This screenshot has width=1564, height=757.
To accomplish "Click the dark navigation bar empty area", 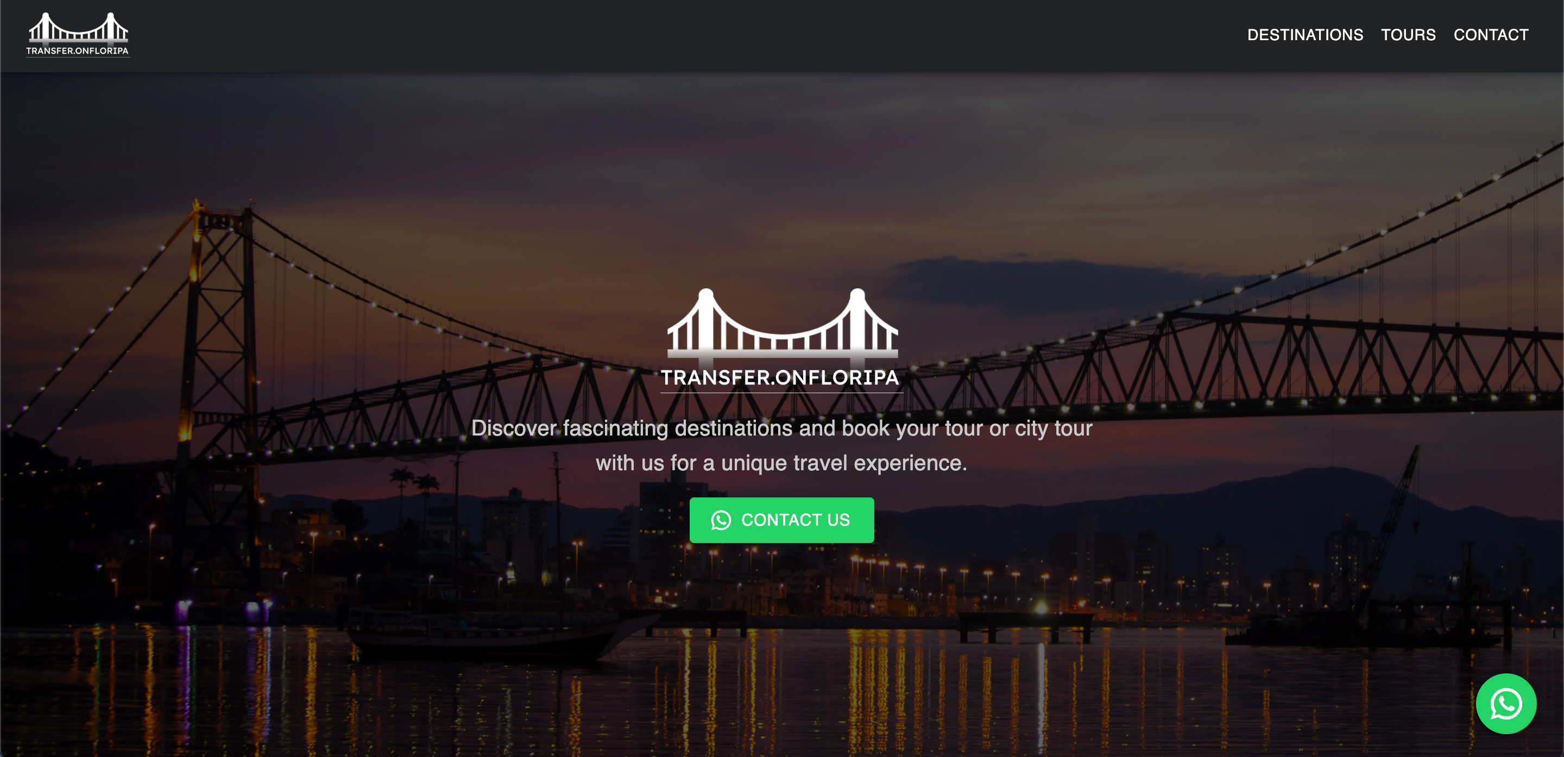I will tap(668, 35).
